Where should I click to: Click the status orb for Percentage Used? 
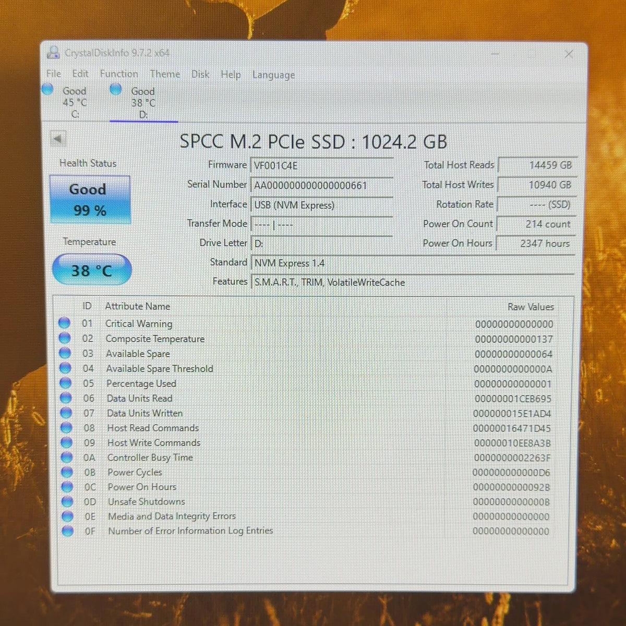(x=65, y=383)
